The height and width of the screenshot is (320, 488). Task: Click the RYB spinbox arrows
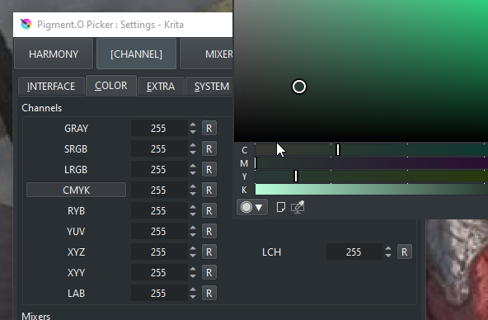click(193, 211)
